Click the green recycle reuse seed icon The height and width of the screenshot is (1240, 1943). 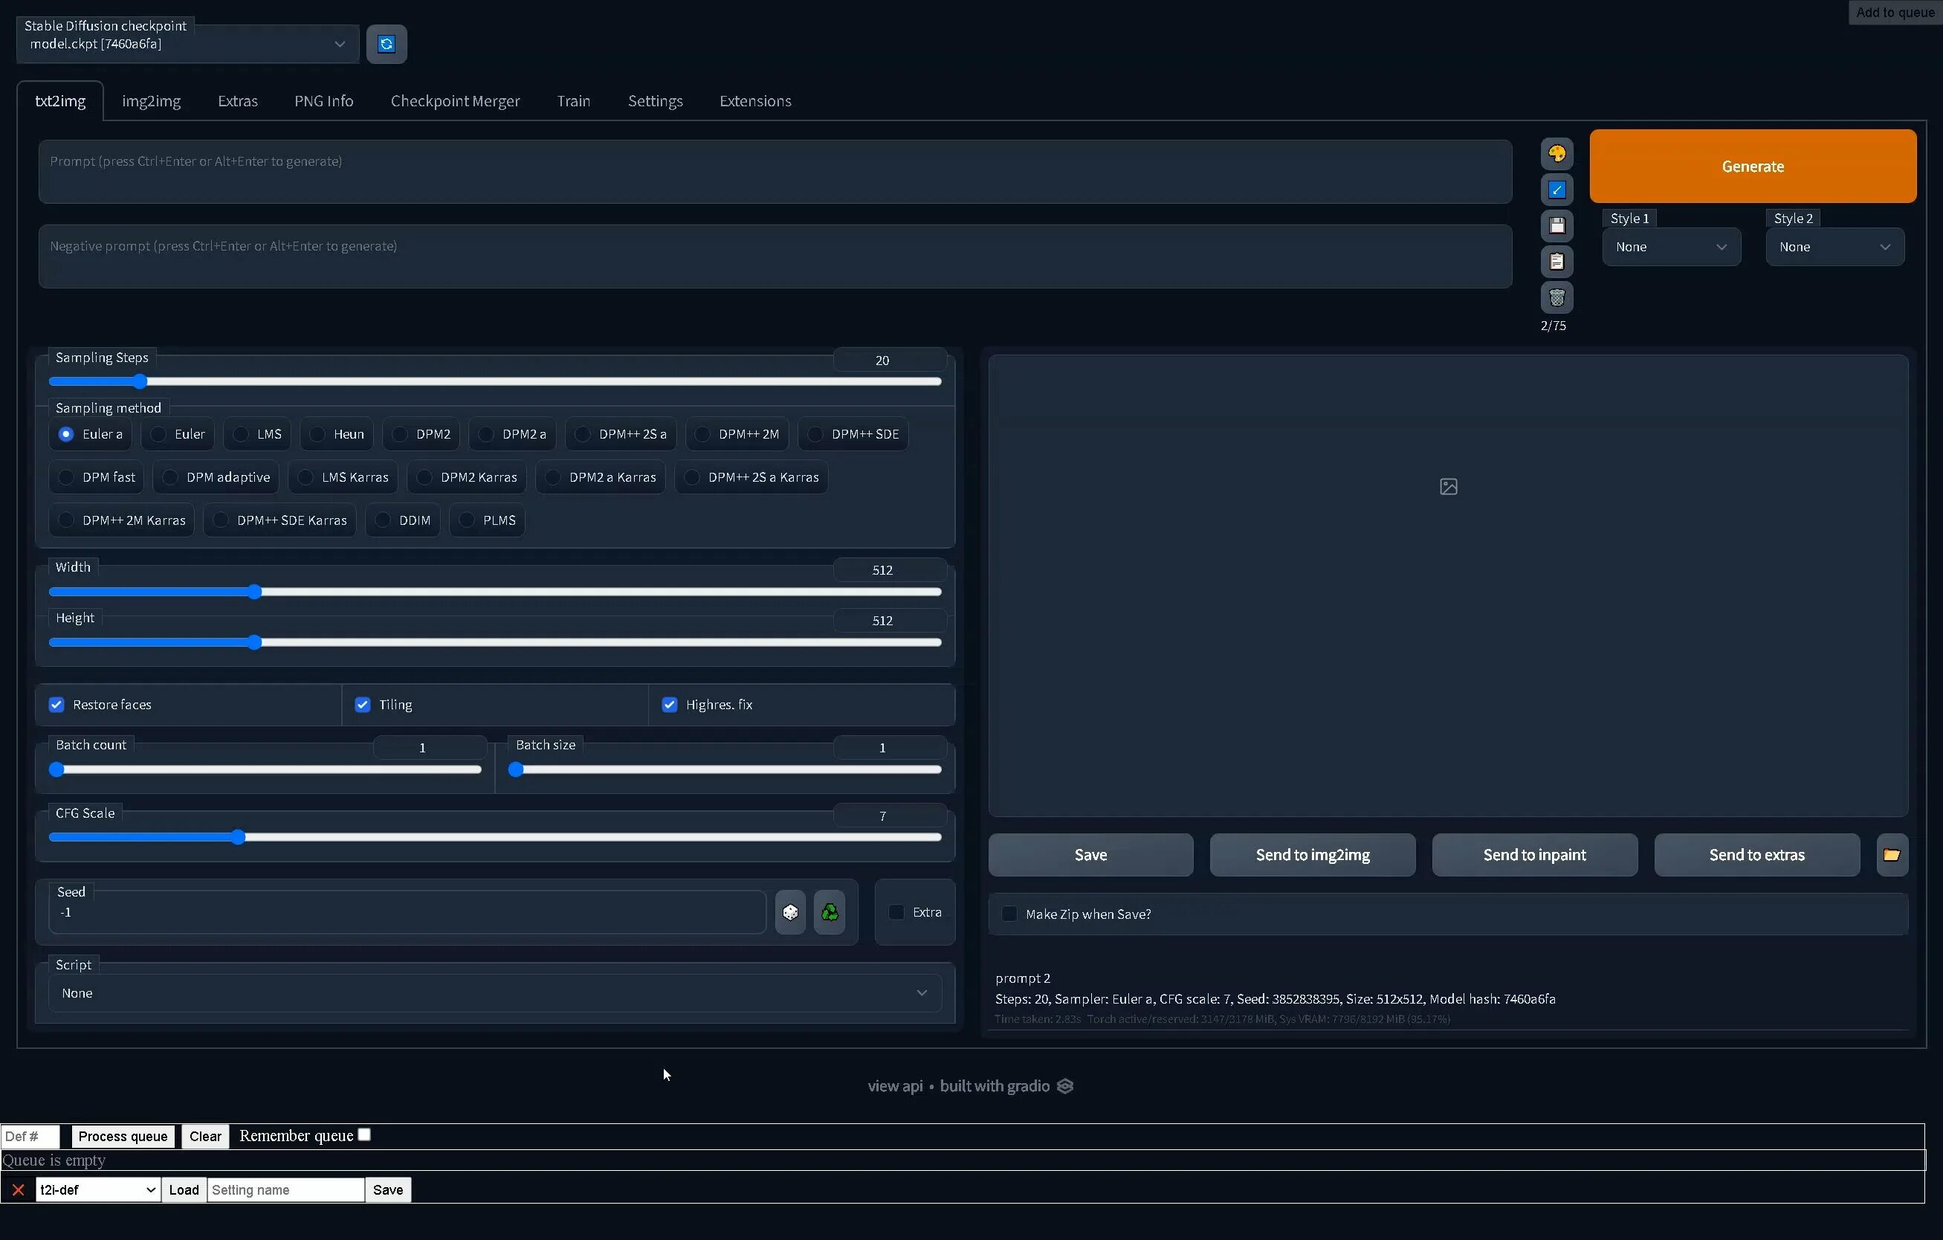829,912
